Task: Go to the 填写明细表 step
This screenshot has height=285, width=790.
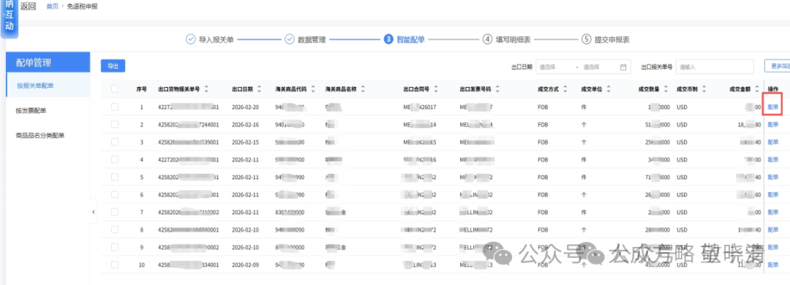Action: 513,39
